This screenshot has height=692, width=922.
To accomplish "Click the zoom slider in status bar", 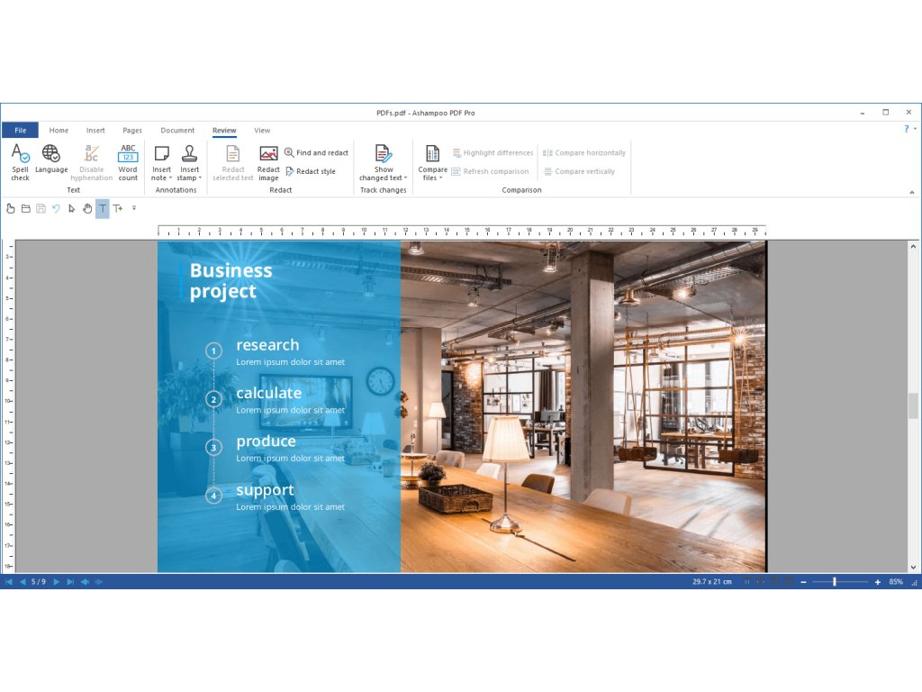I will [x=835, y=582].
